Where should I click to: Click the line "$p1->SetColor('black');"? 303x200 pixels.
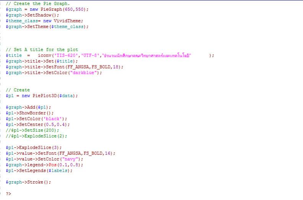click(x=36, y=119)
